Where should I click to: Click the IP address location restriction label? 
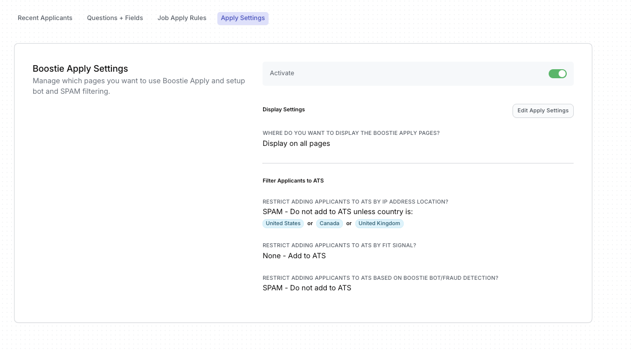pos(355,202)
